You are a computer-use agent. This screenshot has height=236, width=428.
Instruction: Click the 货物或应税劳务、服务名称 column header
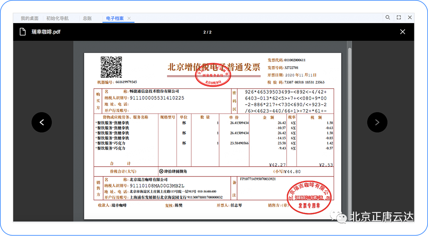pos(125,117)
